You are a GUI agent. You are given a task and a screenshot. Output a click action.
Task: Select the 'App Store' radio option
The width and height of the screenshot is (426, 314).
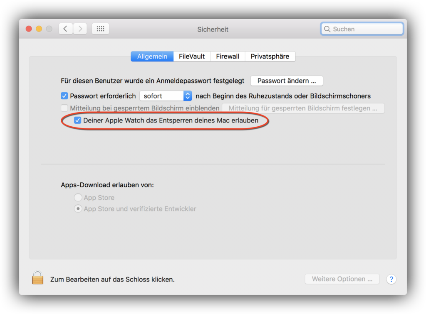tap(78, 198)
